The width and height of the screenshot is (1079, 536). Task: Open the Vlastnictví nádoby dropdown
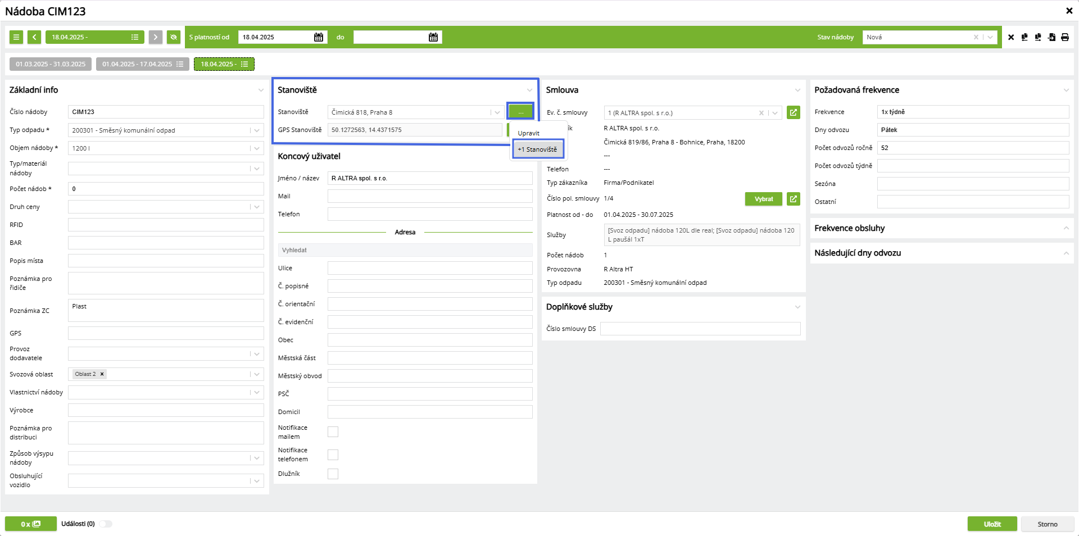coord(257,392)
